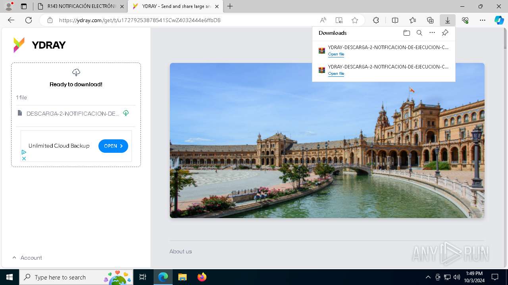Select the YDRAY Send and share tab
Screen dimensions: 508x285
coord(176,6)
